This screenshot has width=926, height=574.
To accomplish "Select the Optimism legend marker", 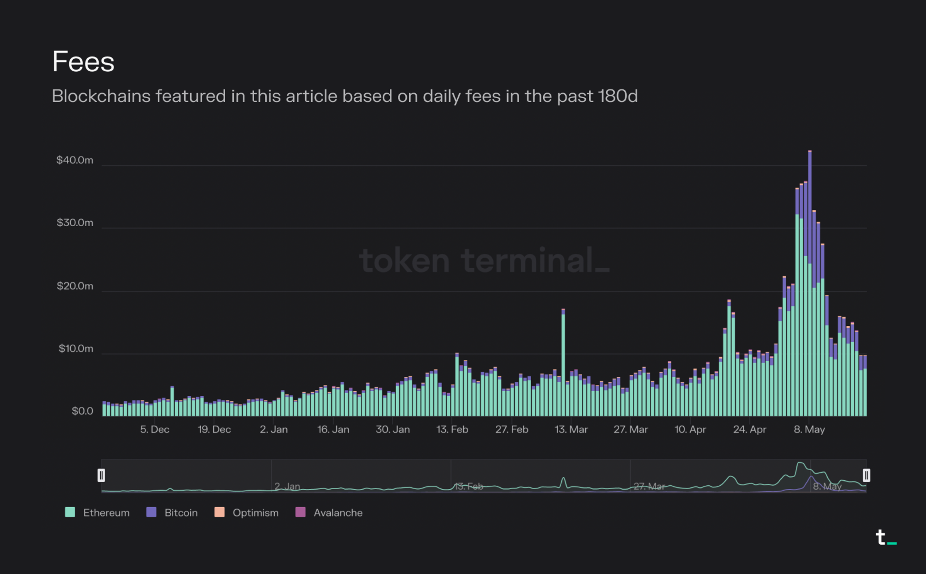I will coord(219,513).
